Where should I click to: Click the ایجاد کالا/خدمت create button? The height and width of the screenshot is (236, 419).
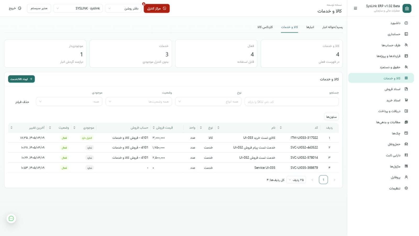click(x=21, y=79)
